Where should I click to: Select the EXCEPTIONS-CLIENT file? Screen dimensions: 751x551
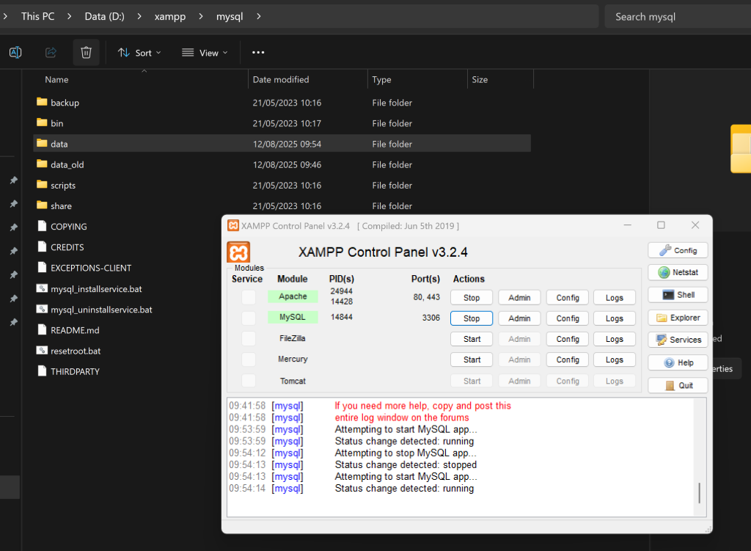point(90,268)
